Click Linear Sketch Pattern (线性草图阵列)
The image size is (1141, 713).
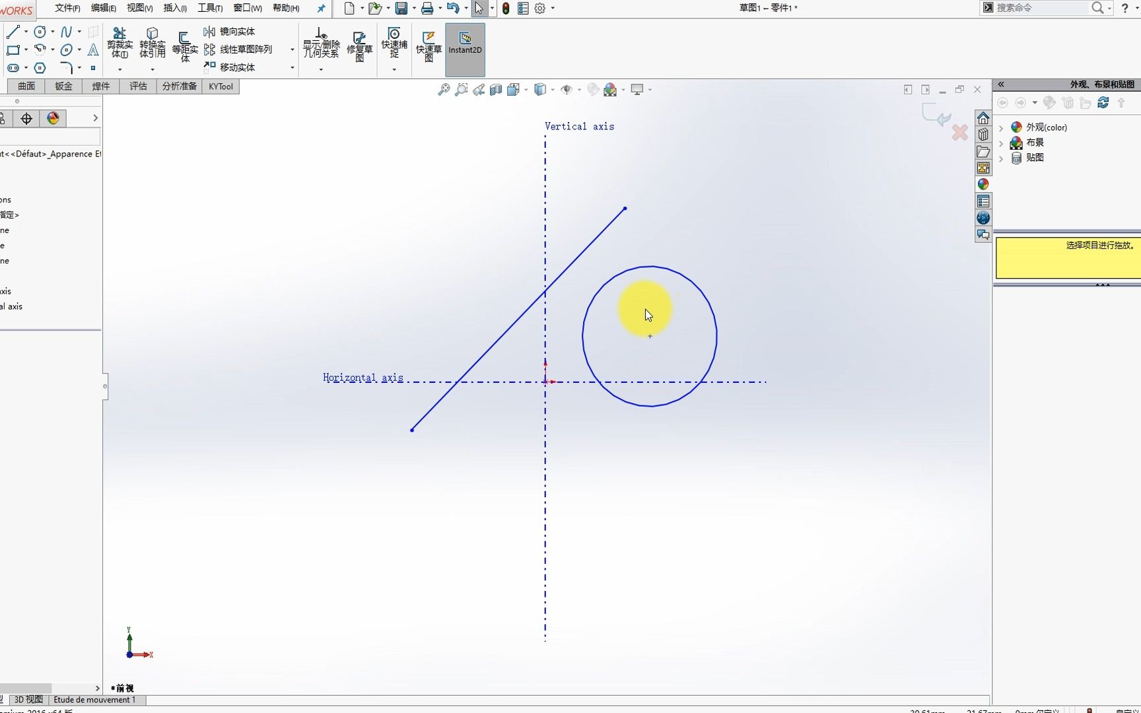(238, 49)
